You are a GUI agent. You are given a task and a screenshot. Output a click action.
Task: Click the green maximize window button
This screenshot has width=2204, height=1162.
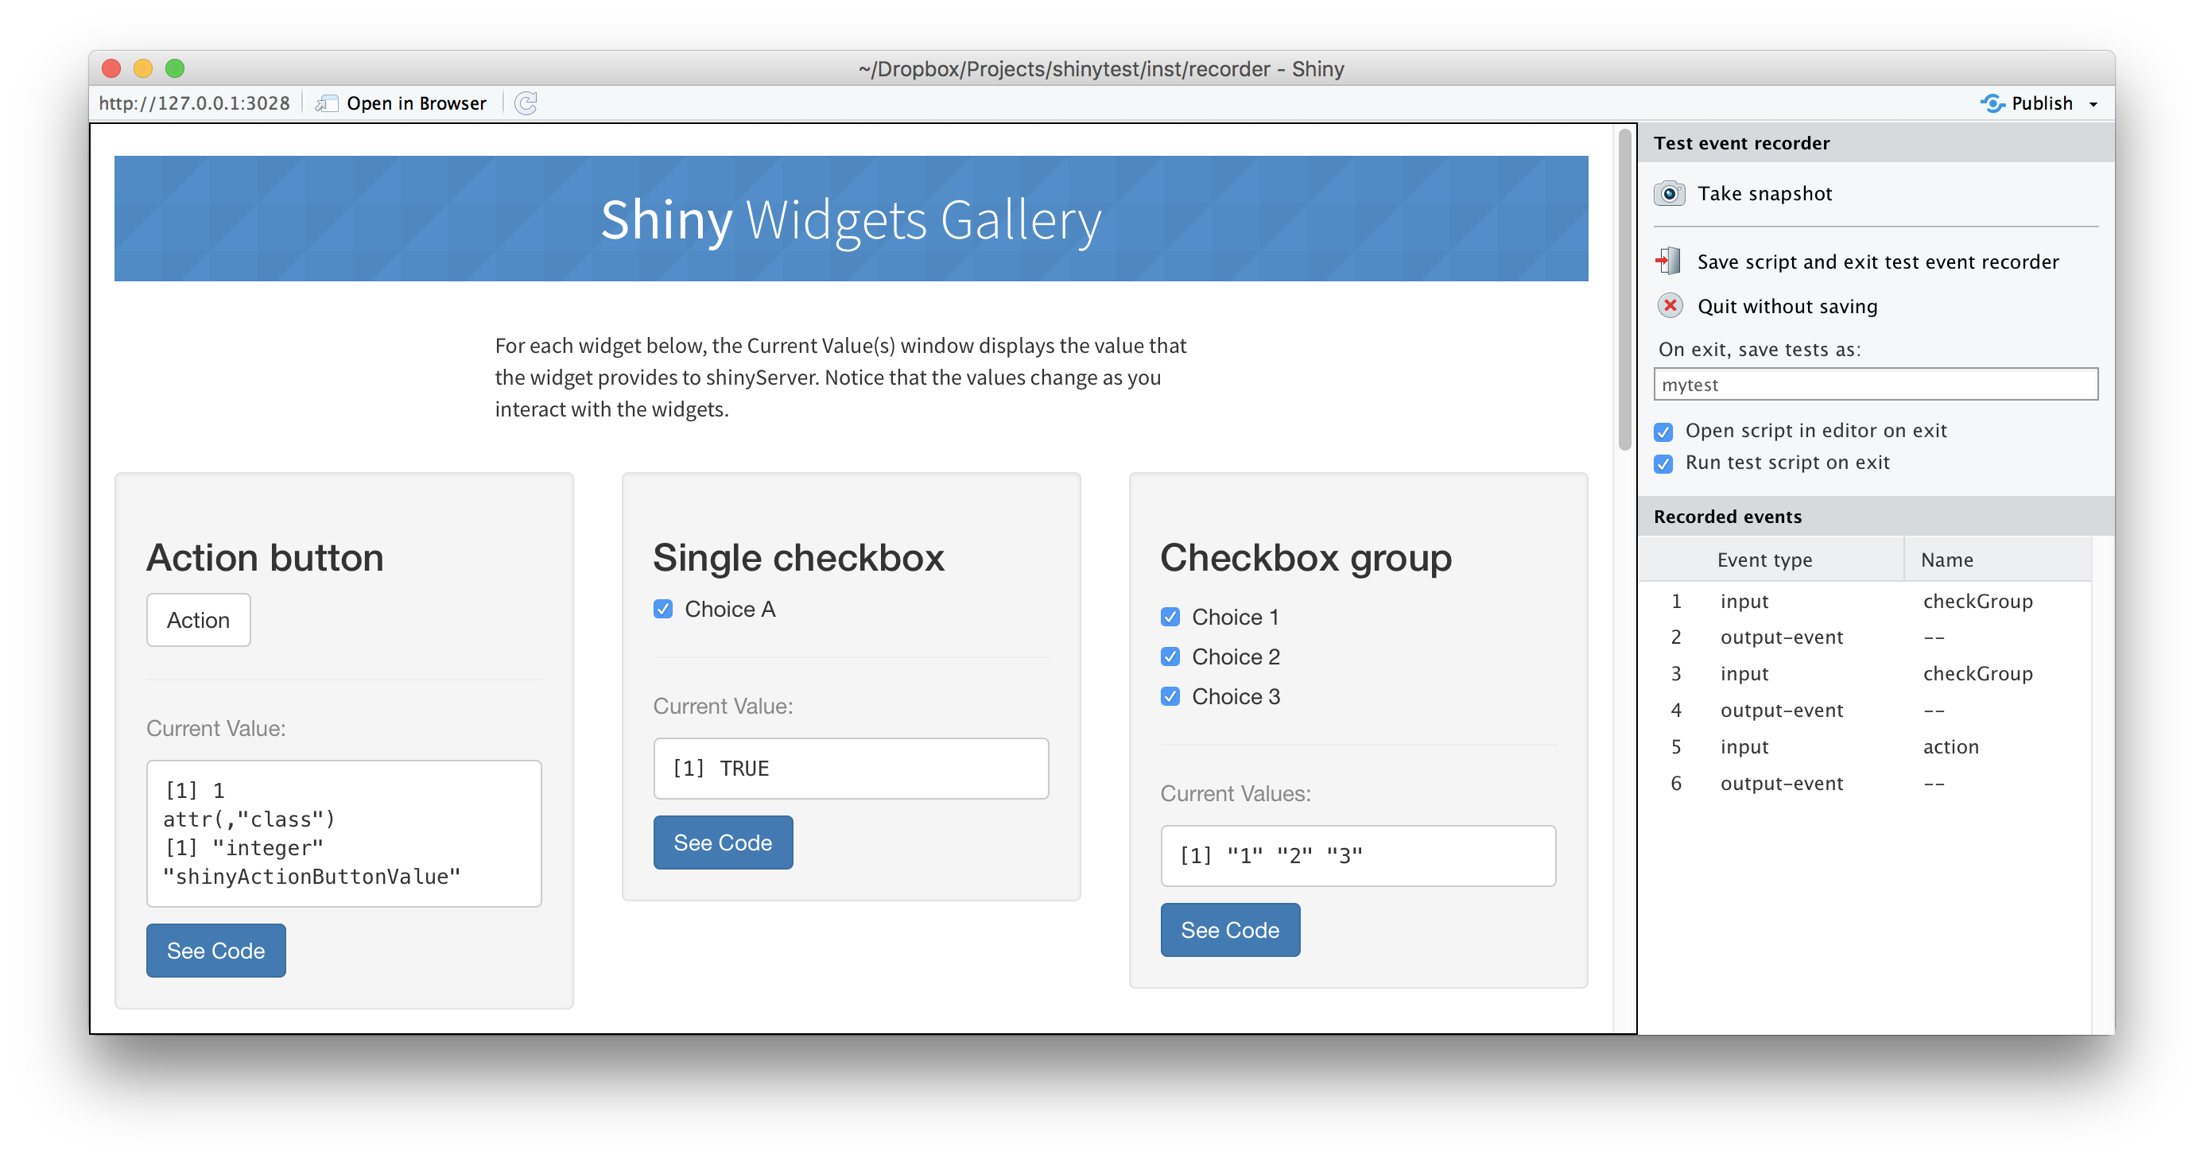tap(175, 68)
